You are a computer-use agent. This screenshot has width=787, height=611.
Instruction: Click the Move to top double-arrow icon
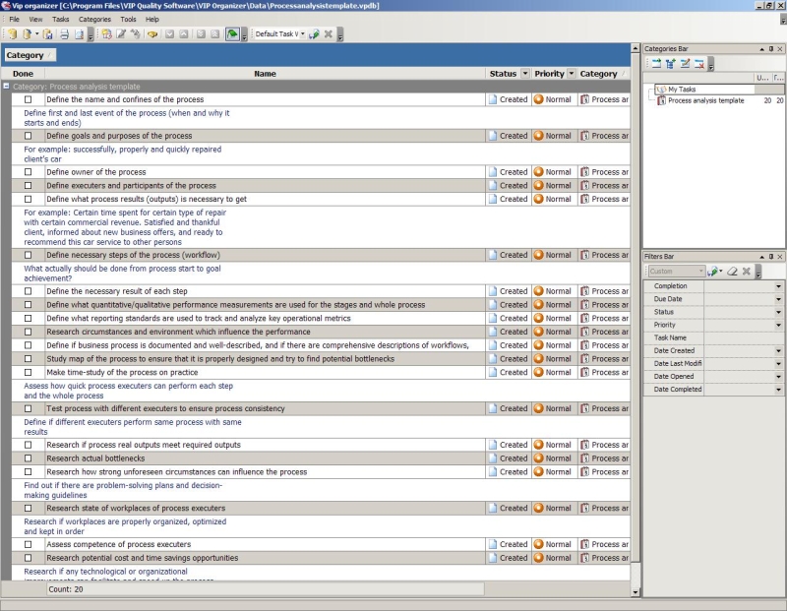pos(214,34)
